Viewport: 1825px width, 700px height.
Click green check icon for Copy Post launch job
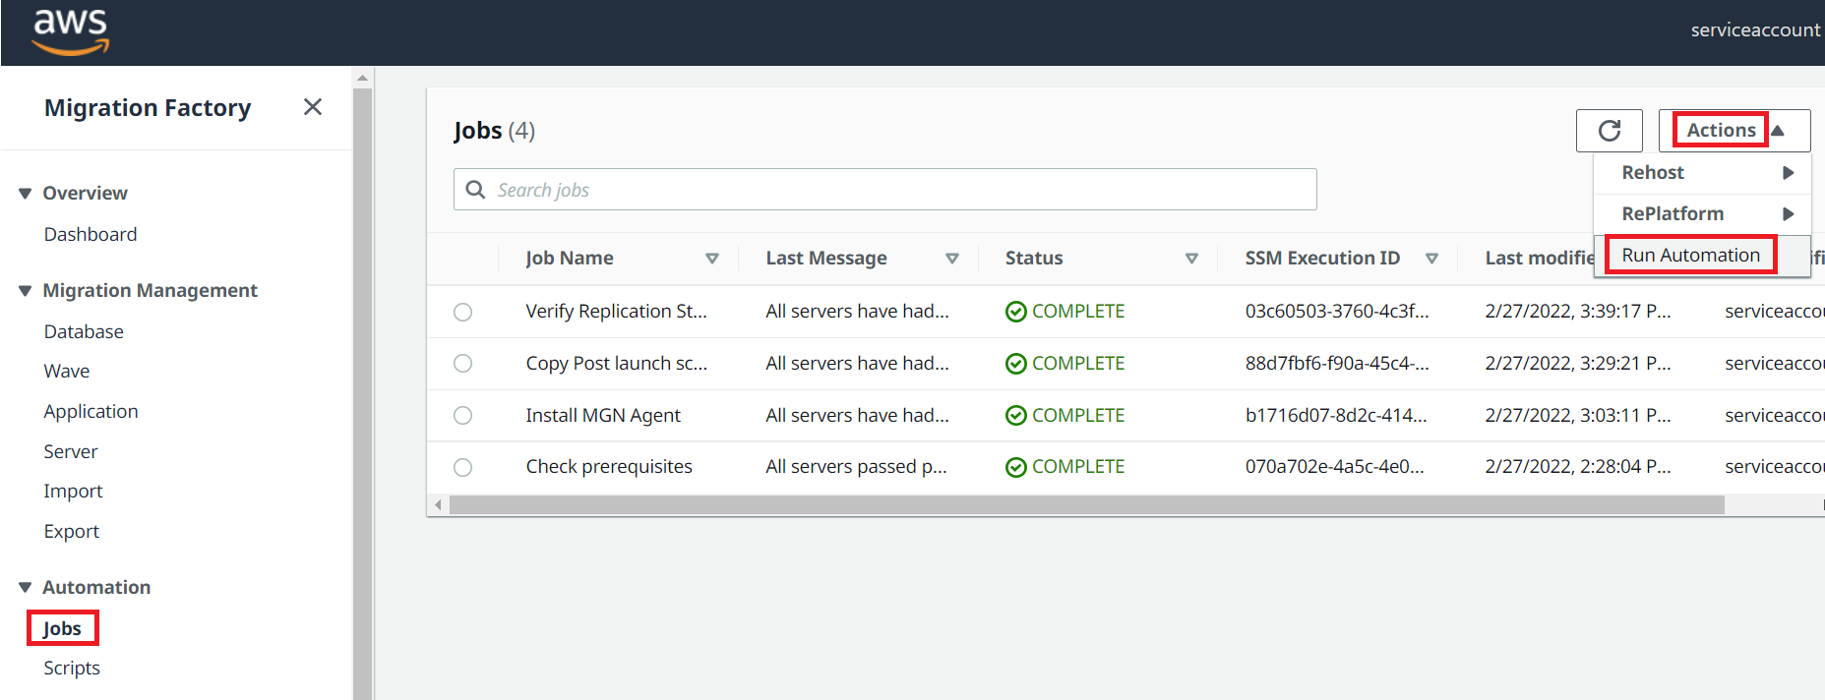tap(1016, 364)
